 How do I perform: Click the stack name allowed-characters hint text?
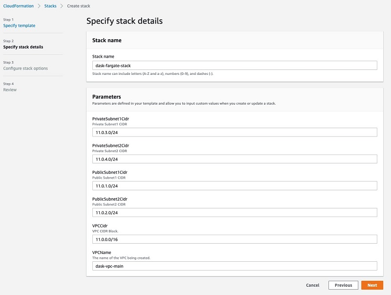click(152, 73)
